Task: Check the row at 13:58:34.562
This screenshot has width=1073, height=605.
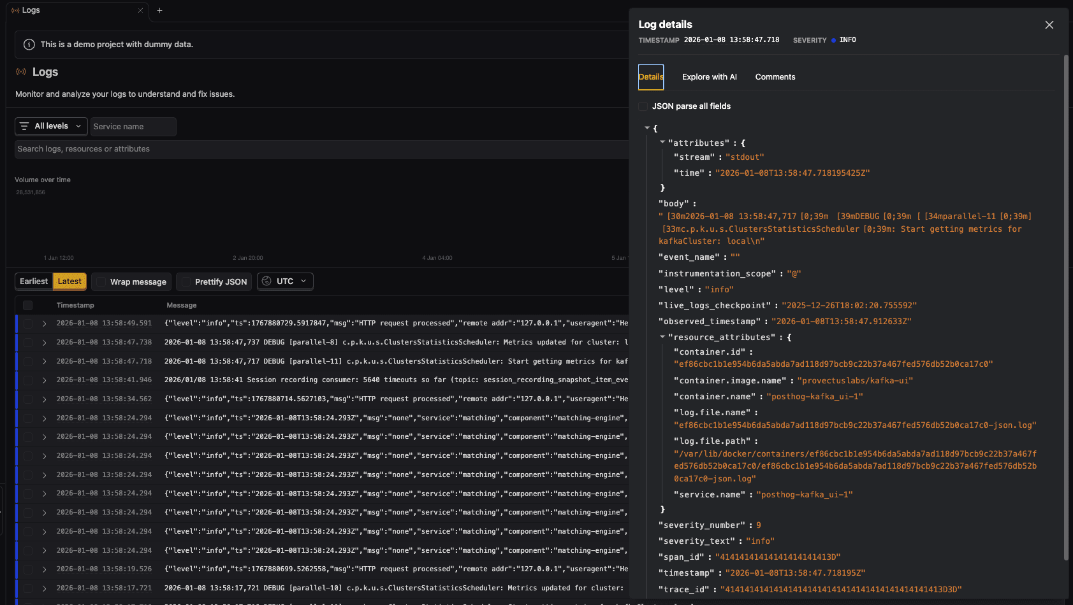Action: point(27,399)
